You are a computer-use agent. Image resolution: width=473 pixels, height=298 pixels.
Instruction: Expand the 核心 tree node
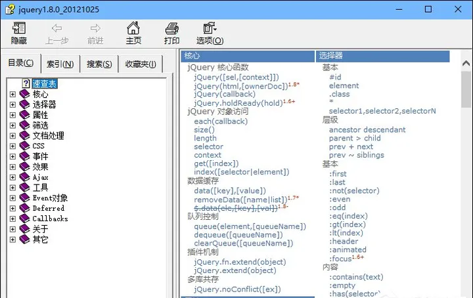[x=12, y=95]
